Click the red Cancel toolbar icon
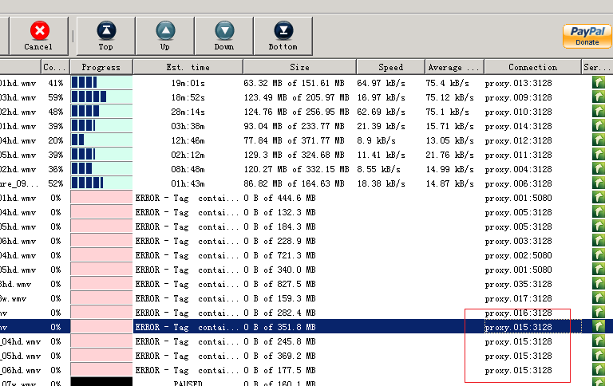The image size is (613, 386). (x=38, y=35)
